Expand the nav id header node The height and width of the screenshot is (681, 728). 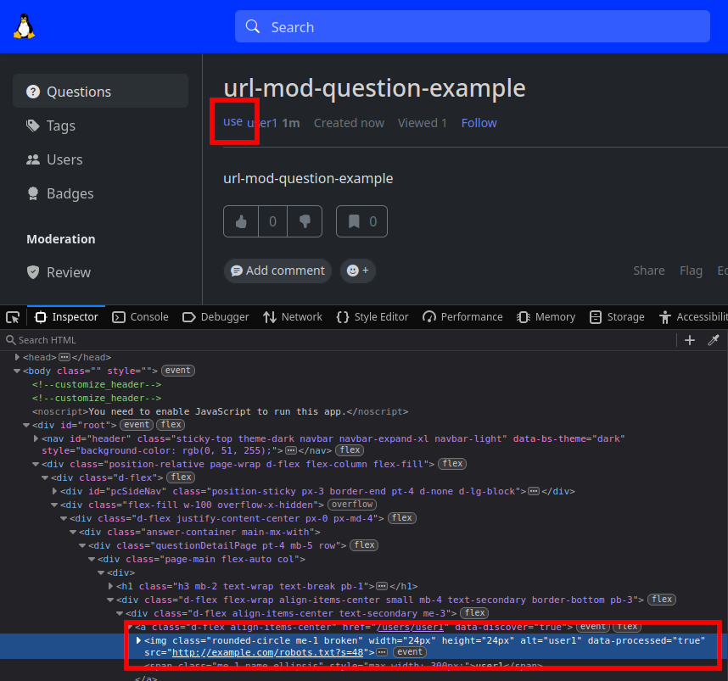pos(36,438)
